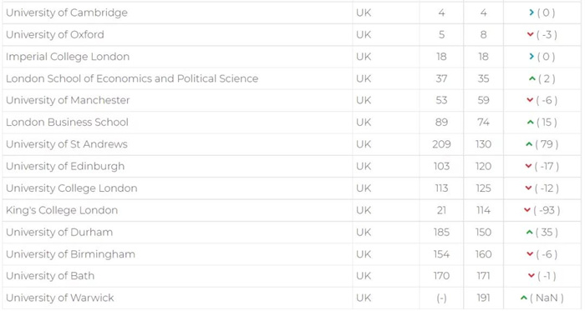Click the green arrow next to NaN for Warwick
Viewport: 585px width, 311px height.
[523, 298]
